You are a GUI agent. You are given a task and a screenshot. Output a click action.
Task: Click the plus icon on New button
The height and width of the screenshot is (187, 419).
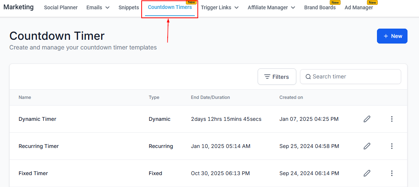[386, 36]
